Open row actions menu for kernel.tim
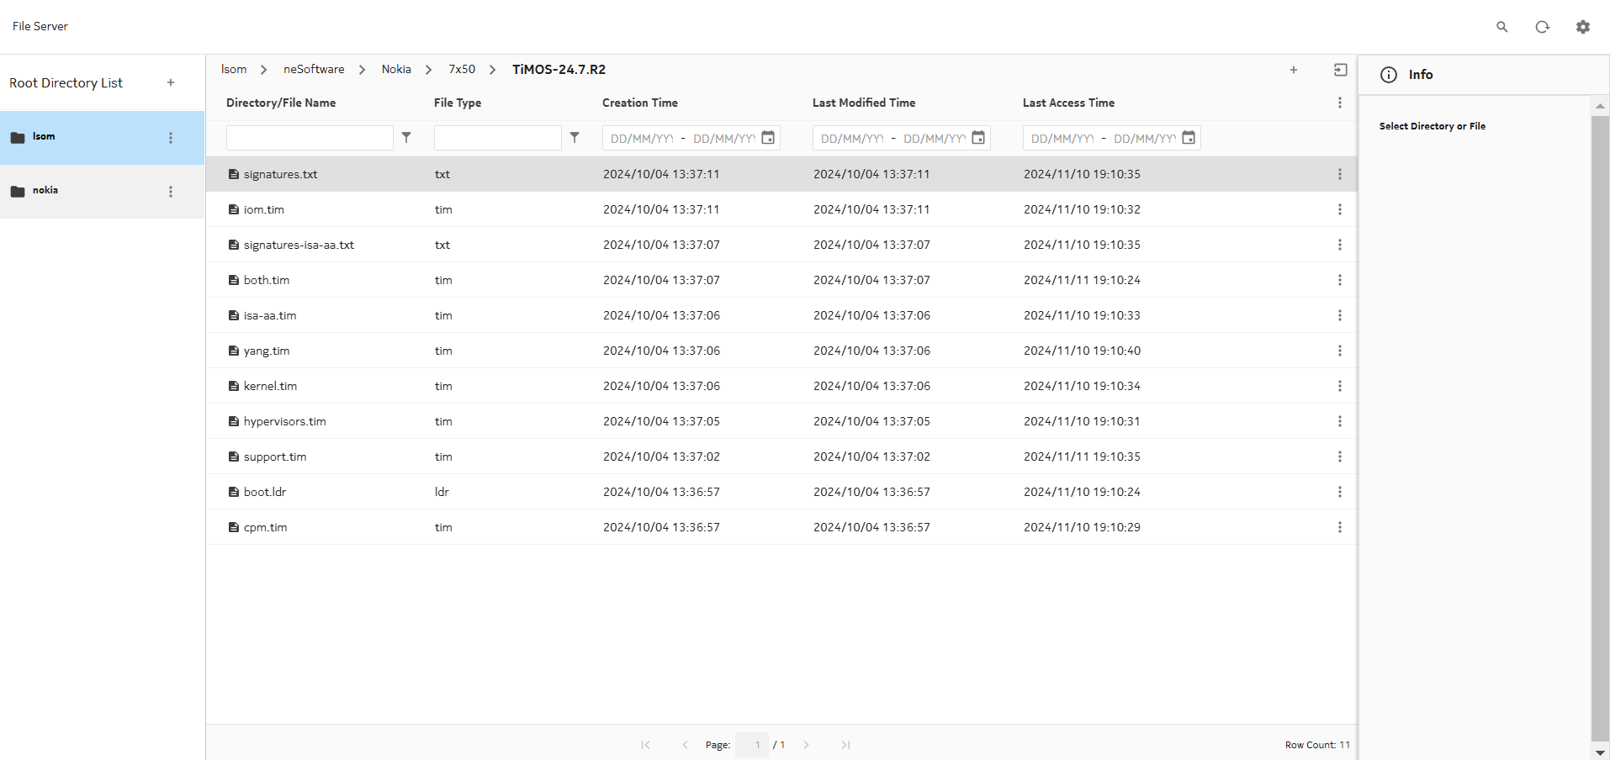The height and width of the screenshot is (760, 1610). tap(1339, 386)
